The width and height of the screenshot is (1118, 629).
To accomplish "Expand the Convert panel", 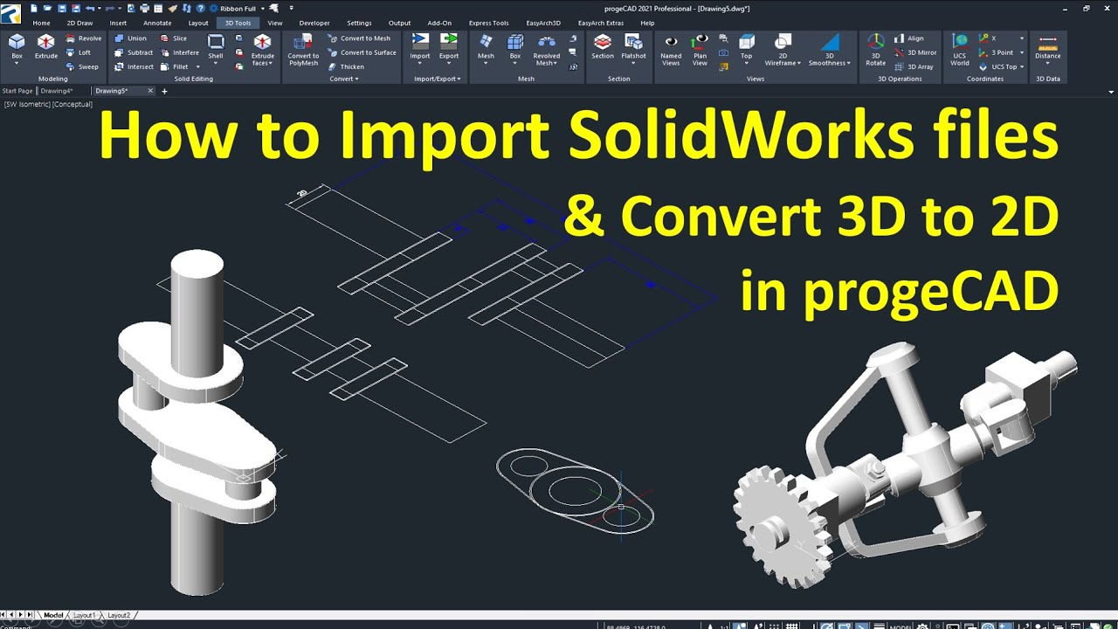I will click(343, 79).
